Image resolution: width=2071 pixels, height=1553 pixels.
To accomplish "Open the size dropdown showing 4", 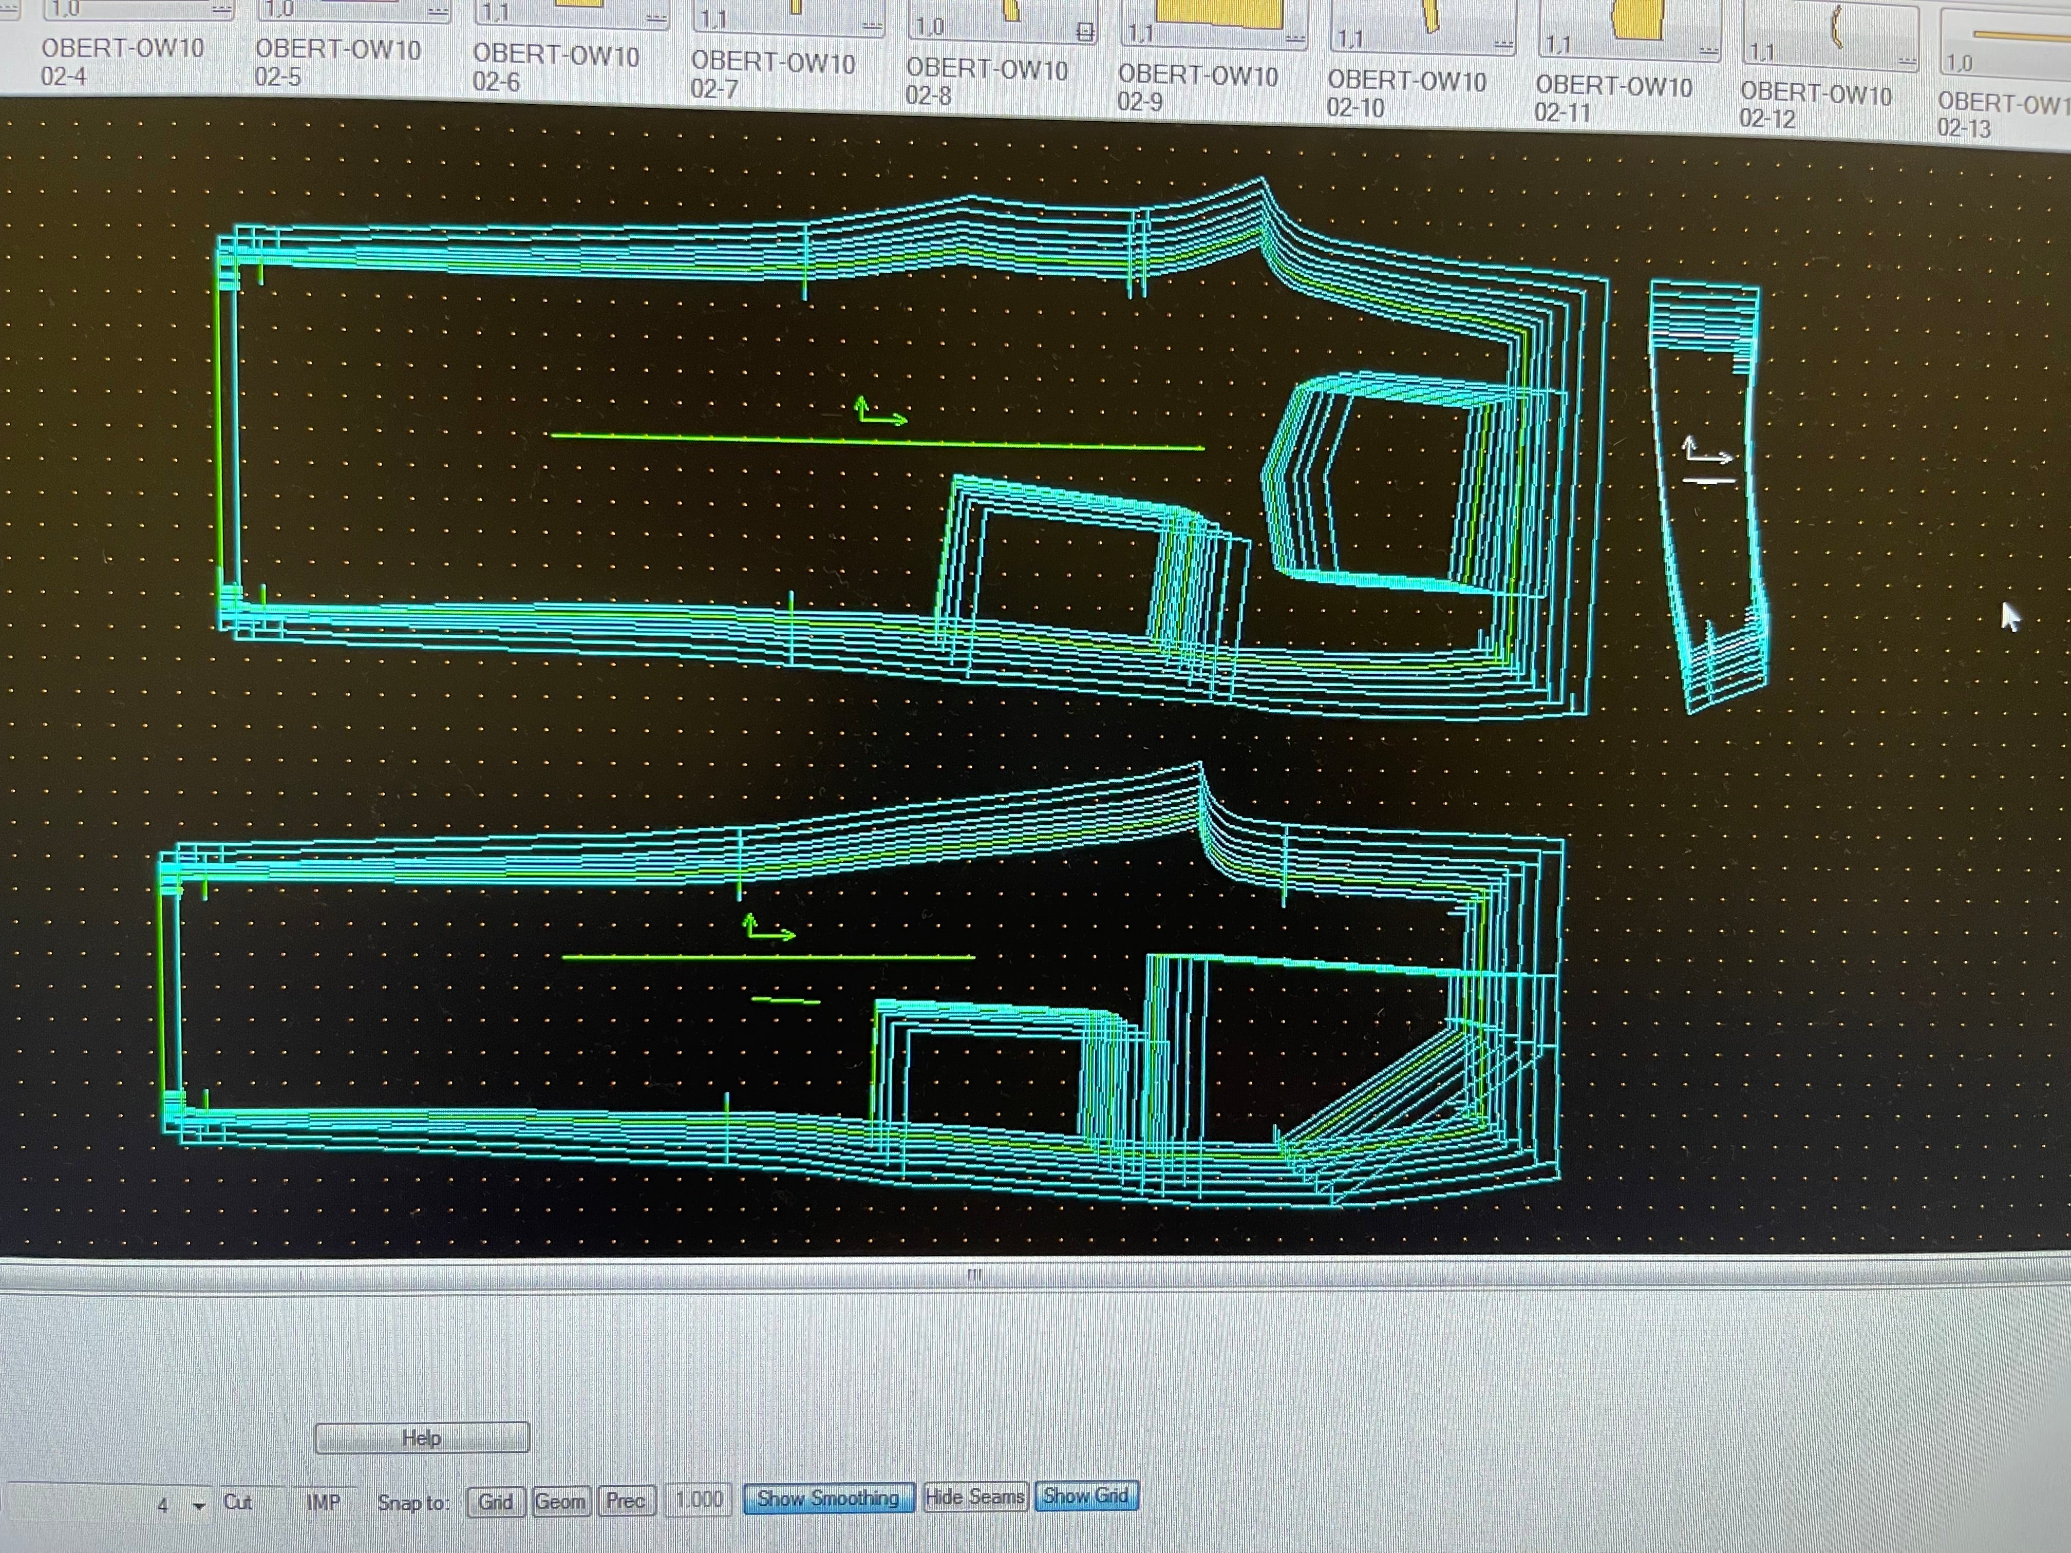I will 198,1505.
